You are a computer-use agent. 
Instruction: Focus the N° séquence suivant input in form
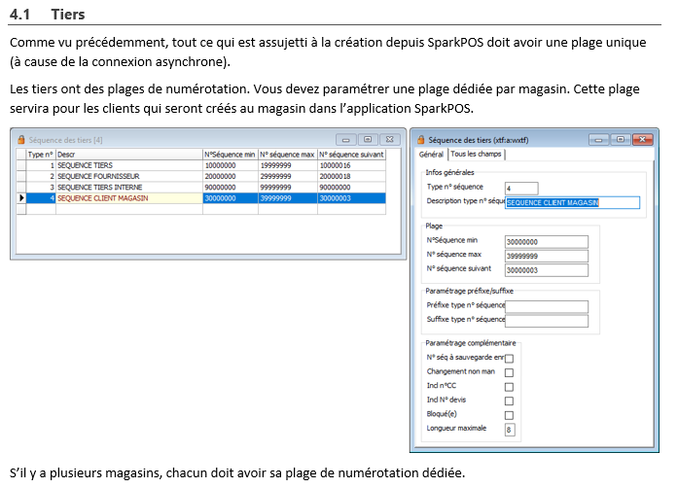tap(547, 269)
